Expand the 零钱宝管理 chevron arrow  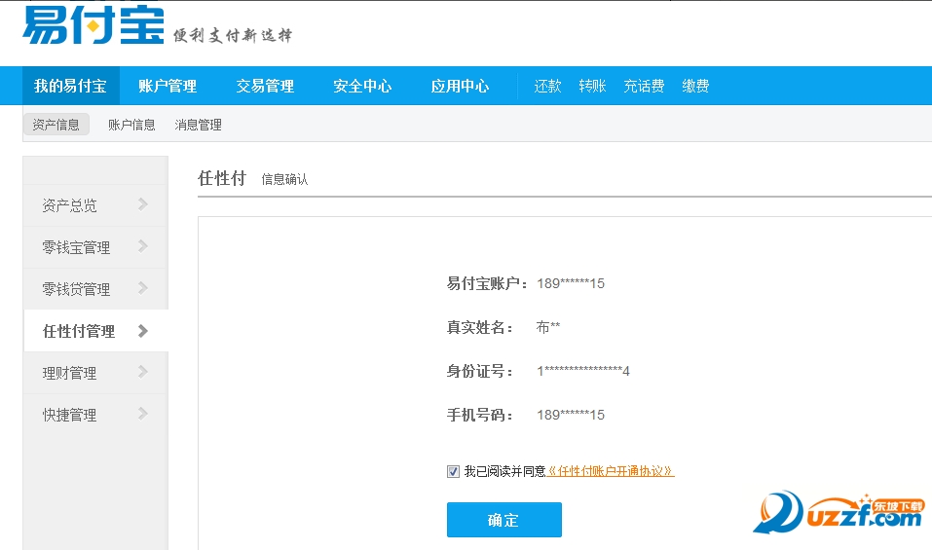point(142,246)
